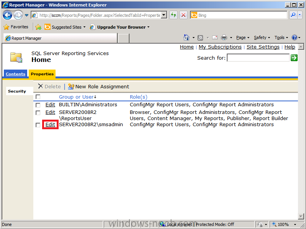
Task: Click Add to Favorites Bar star icon
Action: click(38, 27)
